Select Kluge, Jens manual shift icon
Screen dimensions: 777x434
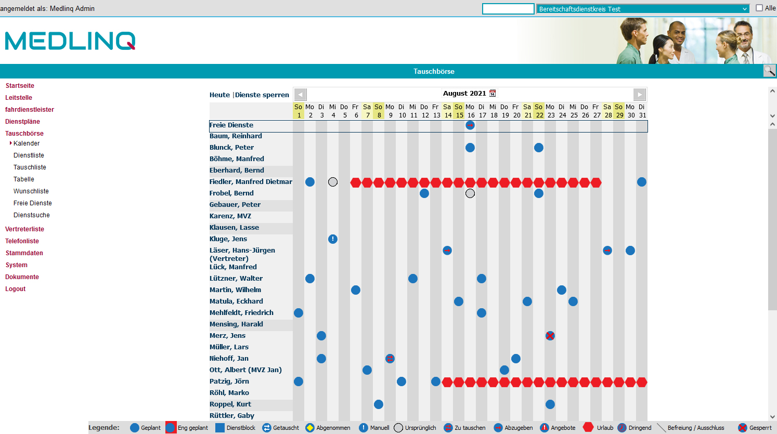(333, 239)
